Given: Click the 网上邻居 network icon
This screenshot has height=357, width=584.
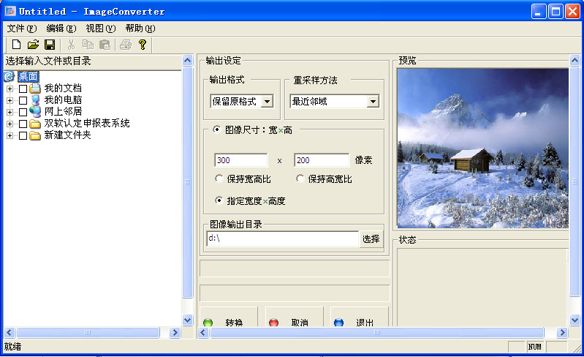Looking at the screenshot, I should [35, 111].
